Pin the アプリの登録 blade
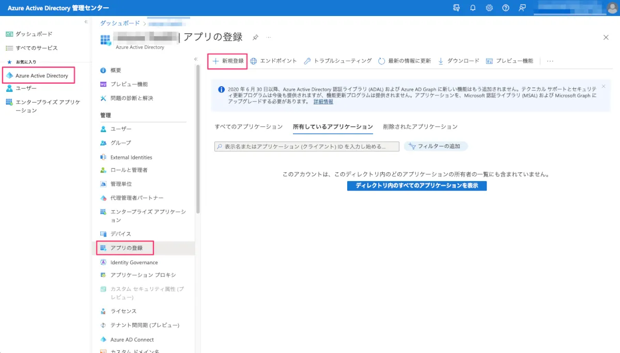 pyautogui.click(x=255, y=38)
